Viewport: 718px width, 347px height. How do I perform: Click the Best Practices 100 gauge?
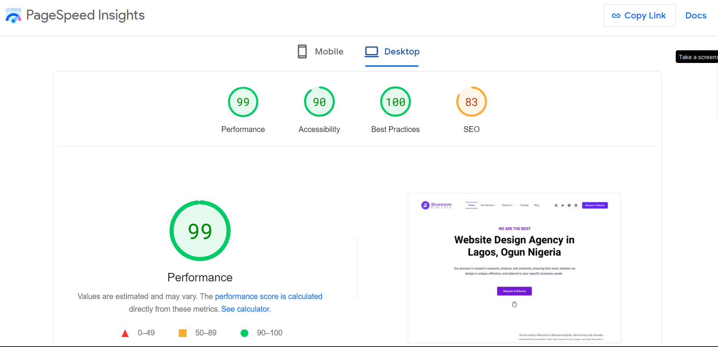pyautogui.click(x=395, y=102)
